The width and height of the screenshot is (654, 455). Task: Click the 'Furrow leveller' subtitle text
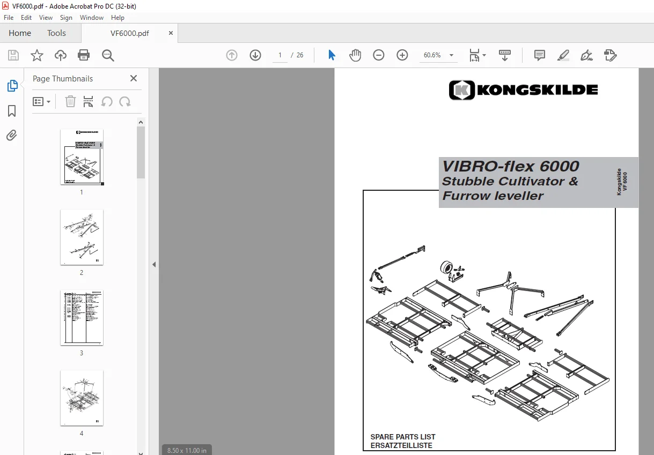[x=493, y=196]
